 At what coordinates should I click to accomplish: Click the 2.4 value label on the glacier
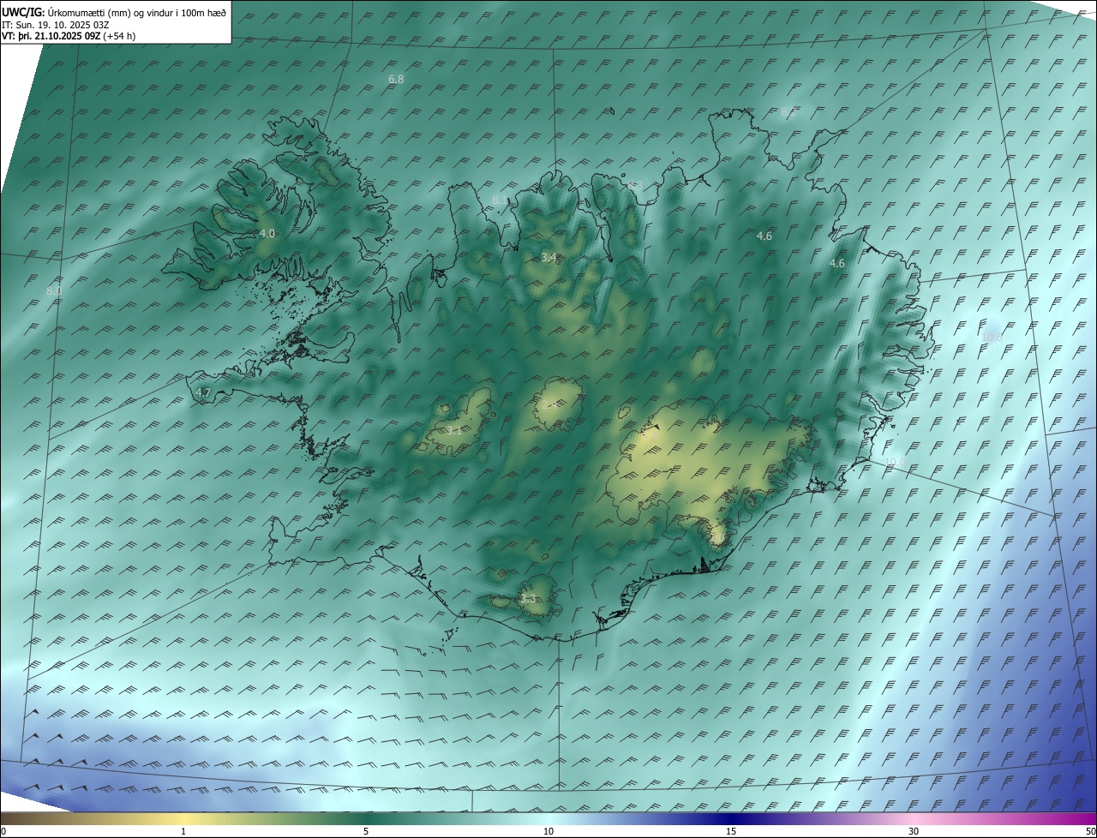549,404
